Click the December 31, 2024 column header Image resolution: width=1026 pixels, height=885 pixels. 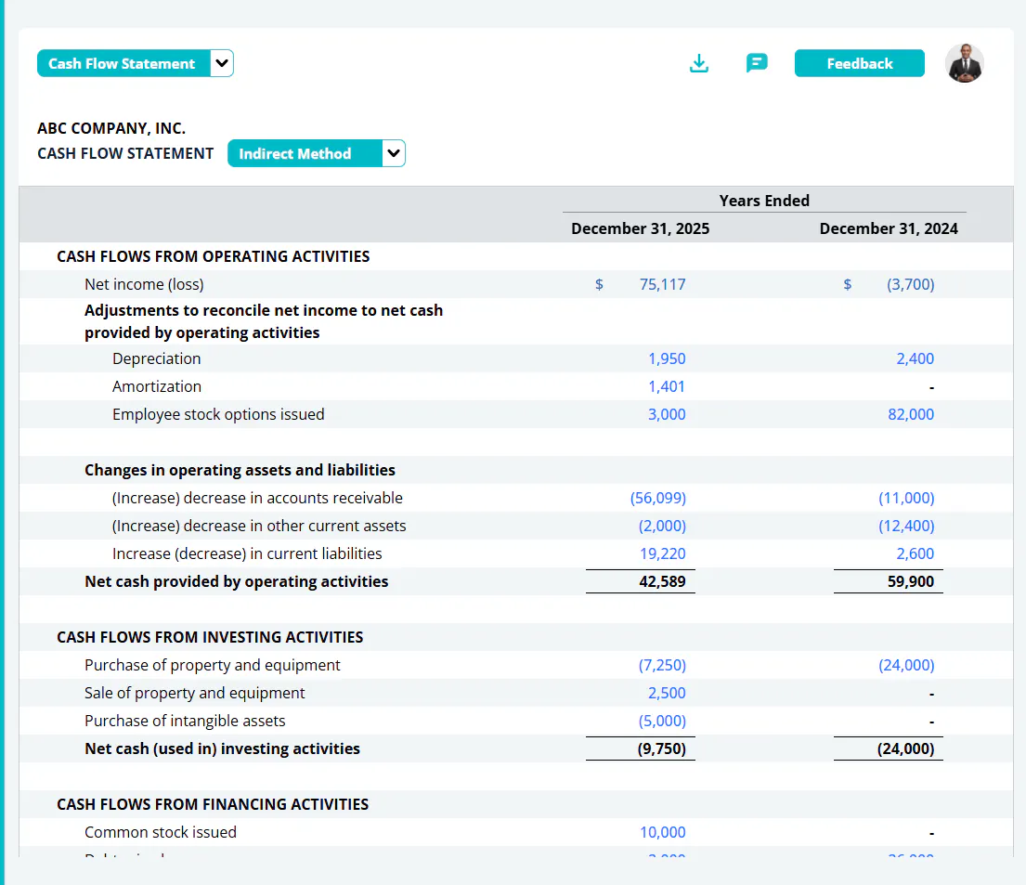[888, 228]
